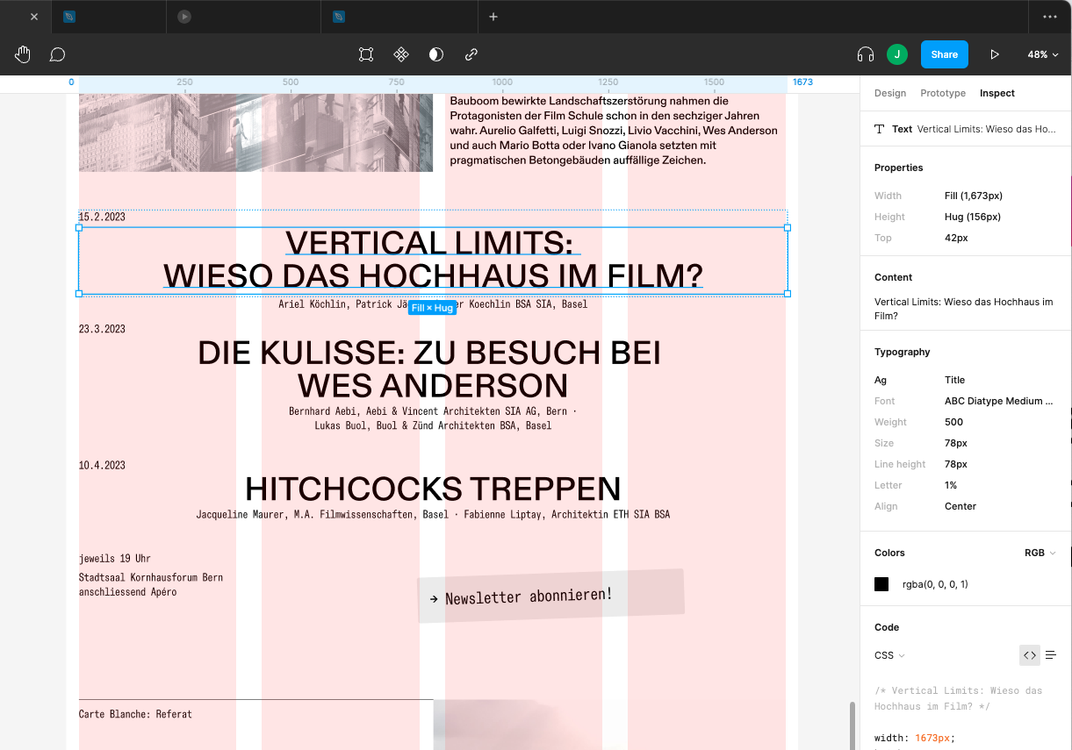Image resolution: width=1072 pixels, height=750 pixels.
Task: Click the Create Component icon
Action: [x=401, y=54]
